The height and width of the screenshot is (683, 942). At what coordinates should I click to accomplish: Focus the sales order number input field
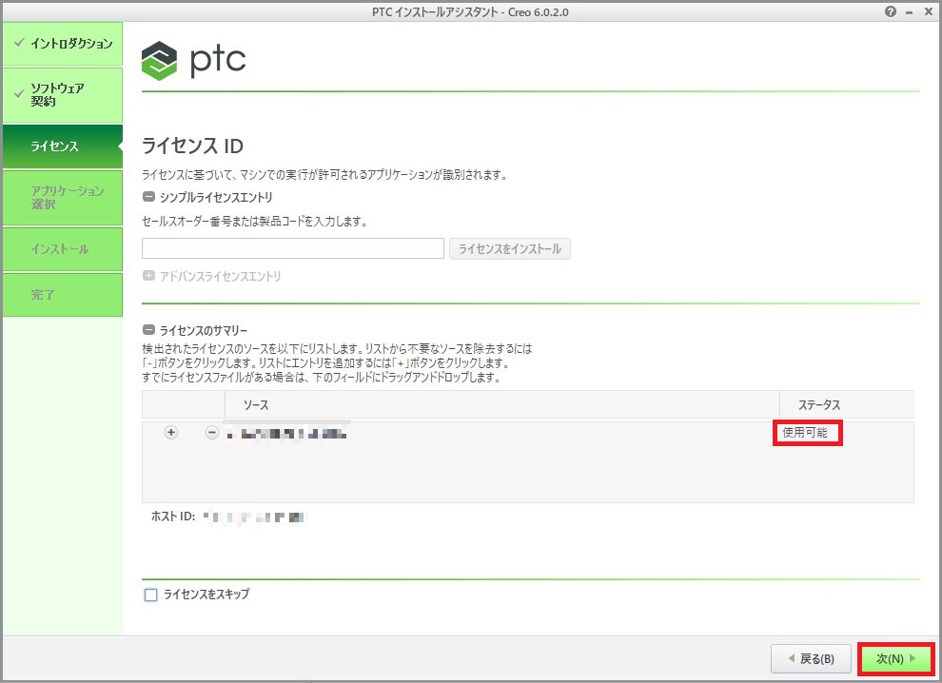292,248
